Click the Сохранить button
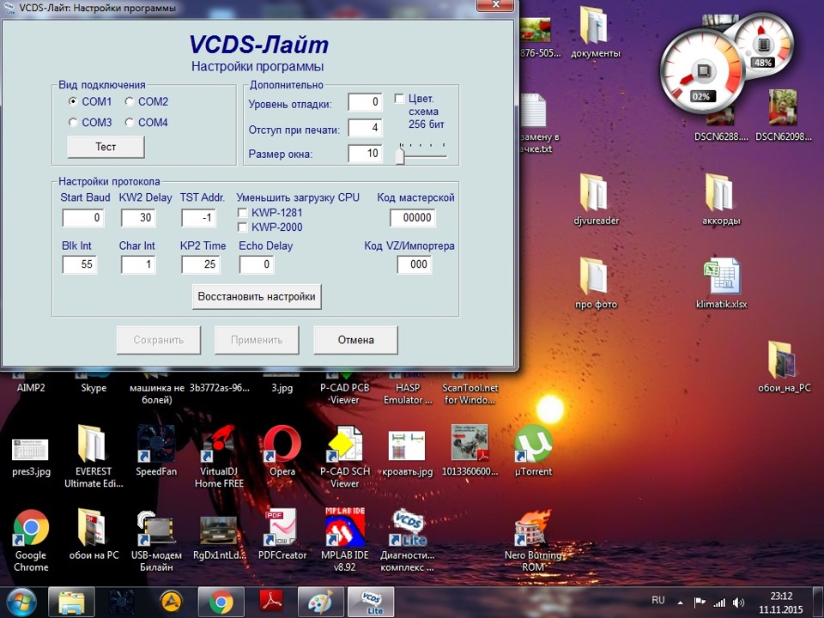Image resolution: width=824 pixels, height=618 pixels. (159, 340)
